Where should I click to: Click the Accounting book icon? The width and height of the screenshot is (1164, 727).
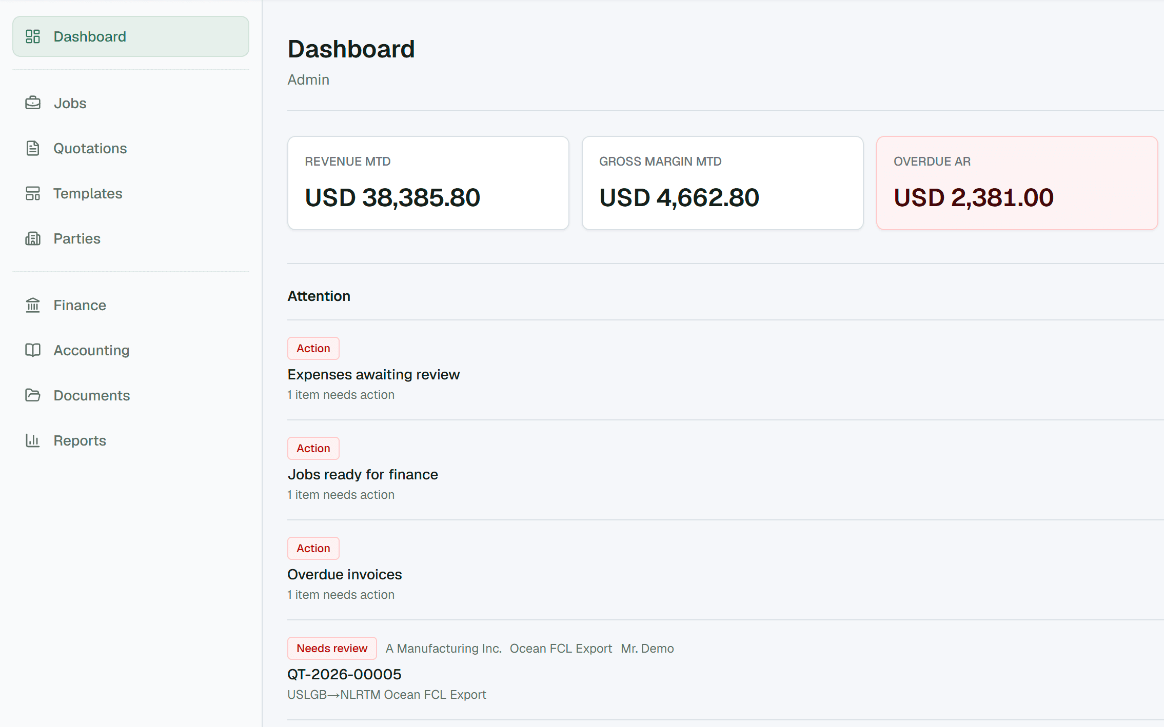[x=33, y=350]
